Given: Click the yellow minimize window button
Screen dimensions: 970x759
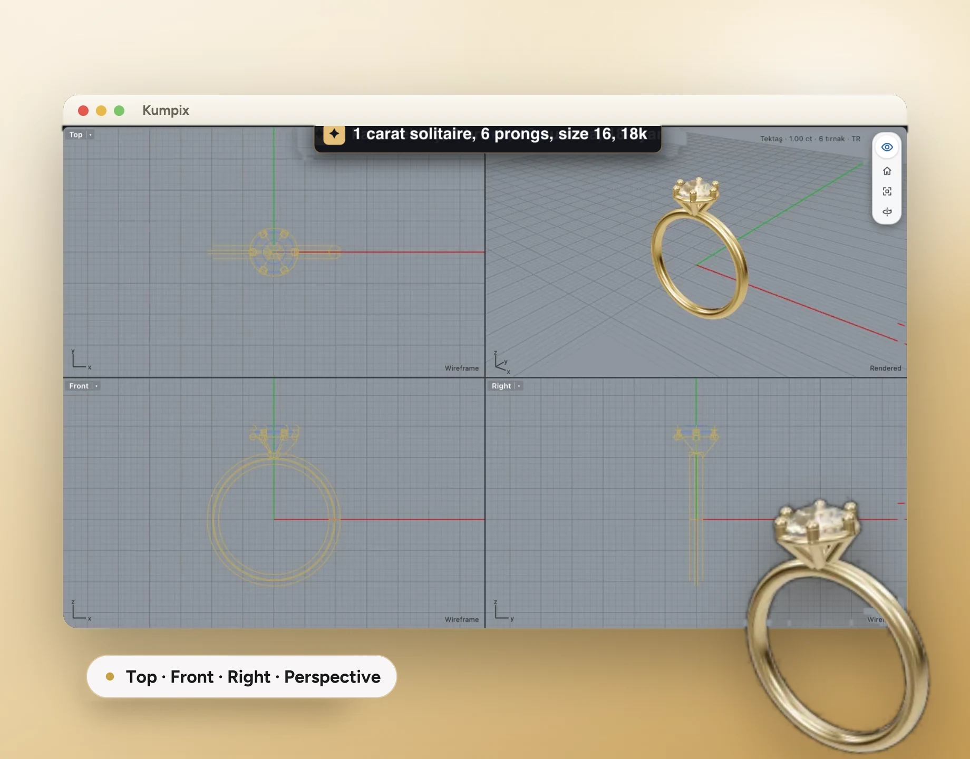Looking at the screenshot, I should pos(101,111).
